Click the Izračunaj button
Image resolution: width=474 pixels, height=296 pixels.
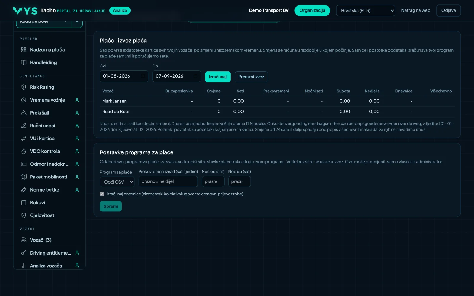pos(218,77)
